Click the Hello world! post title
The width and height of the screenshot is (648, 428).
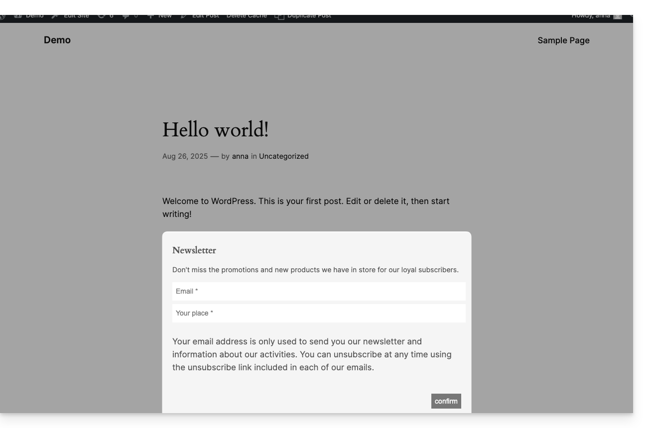215,130
